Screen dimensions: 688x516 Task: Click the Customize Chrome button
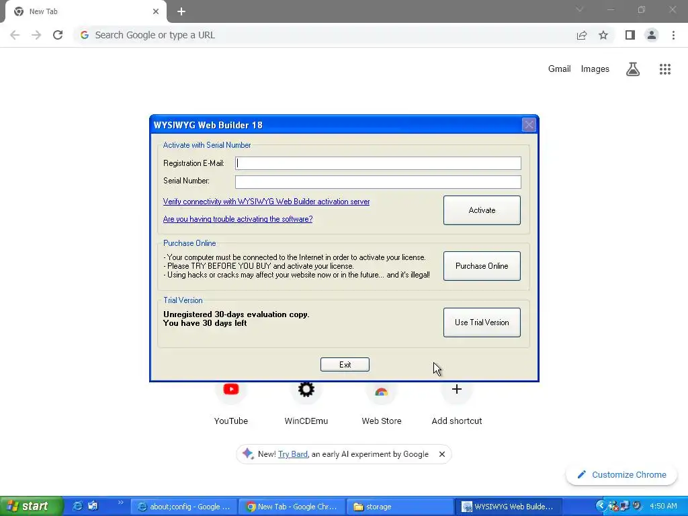point(621,475)
